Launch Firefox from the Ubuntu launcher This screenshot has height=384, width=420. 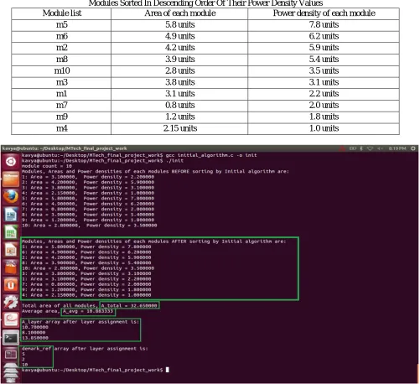coord(11,196)
